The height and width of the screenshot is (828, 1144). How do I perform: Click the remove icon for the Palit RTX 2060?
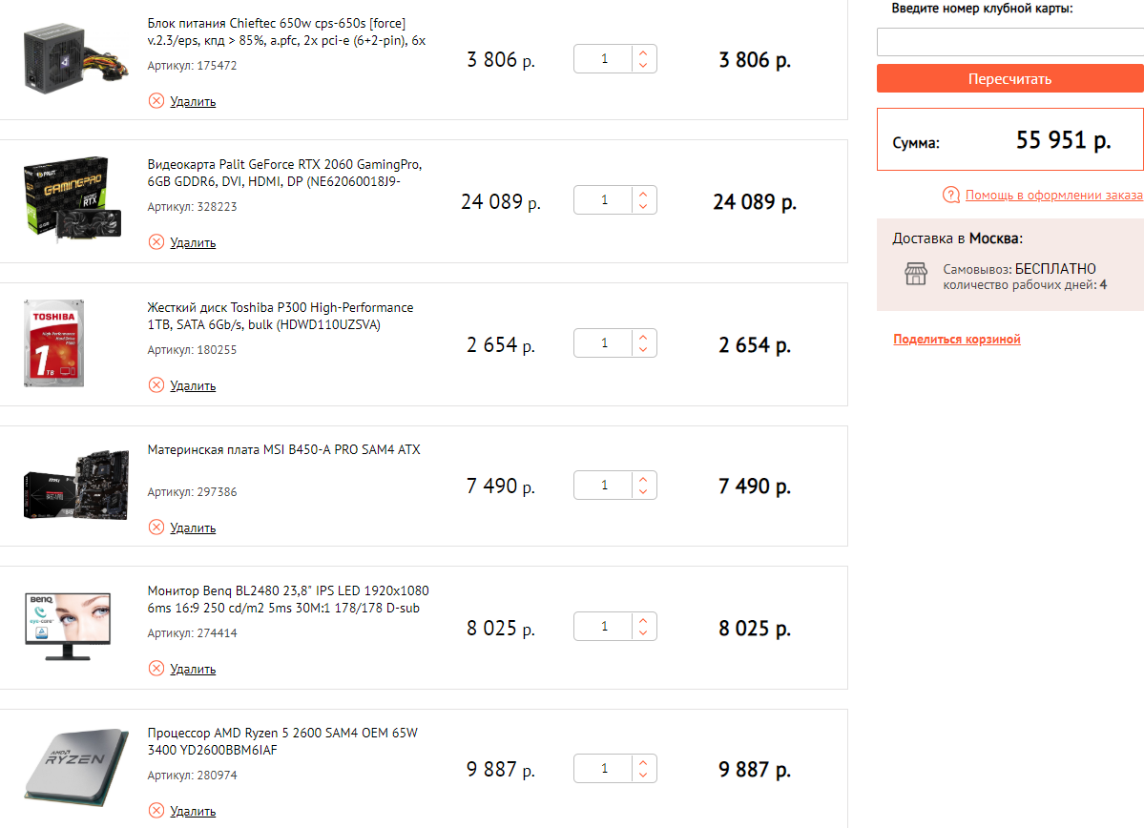(156, 242)
